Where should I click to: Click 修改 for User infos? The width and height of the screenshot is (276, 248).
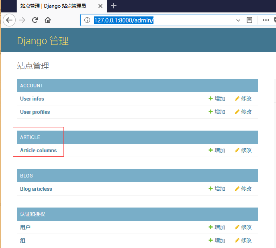(243, 99)
